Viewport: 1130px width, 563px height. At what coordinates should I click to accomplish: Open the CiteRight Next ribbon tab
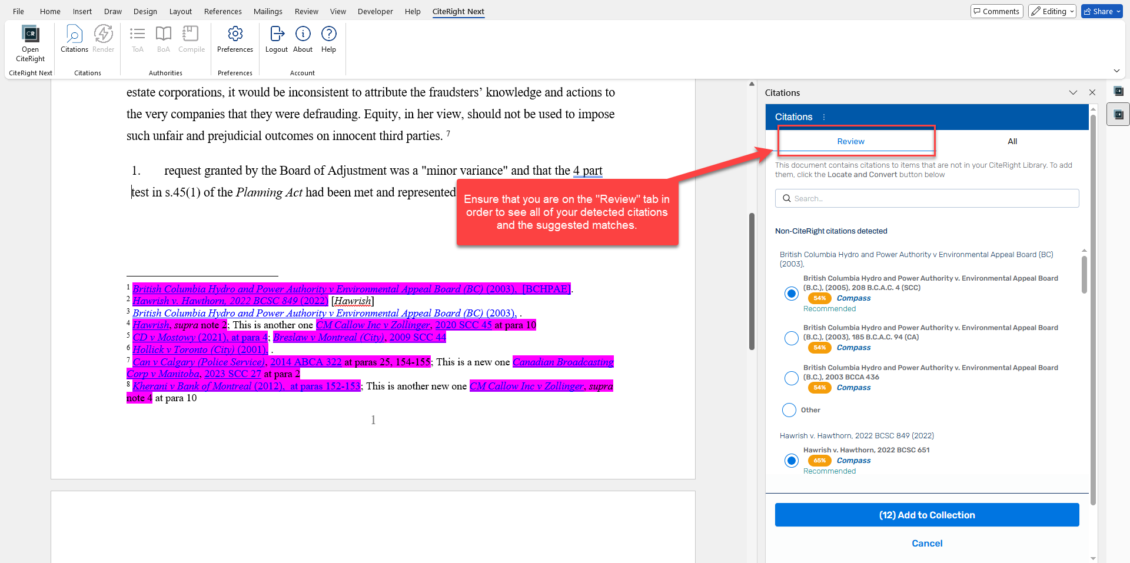click(458, 11)
